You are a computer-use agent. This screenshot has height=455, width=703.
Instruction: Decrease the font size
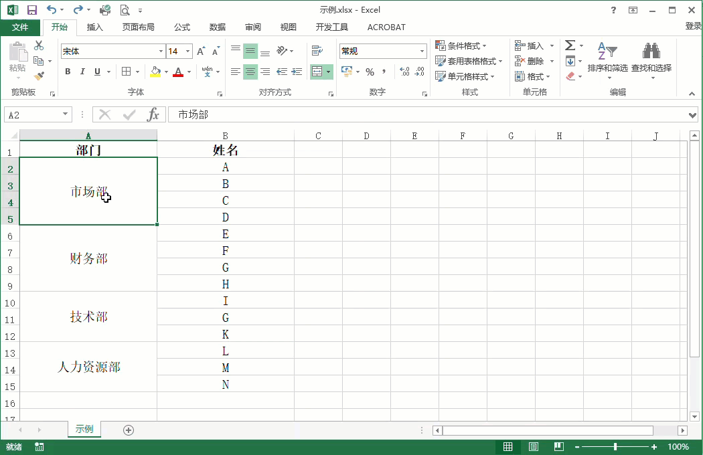point(216,51)
